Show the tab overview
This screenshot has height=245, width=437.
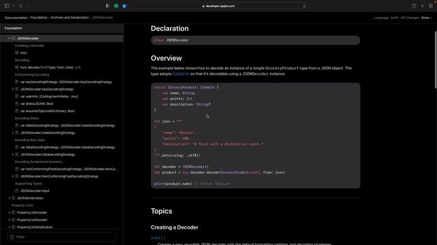(431, 6)
